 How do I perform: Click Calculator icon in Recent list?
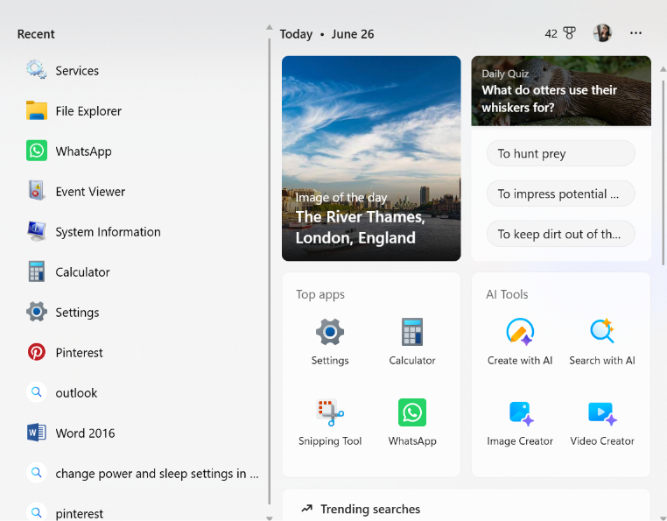[x=36, y=271]
